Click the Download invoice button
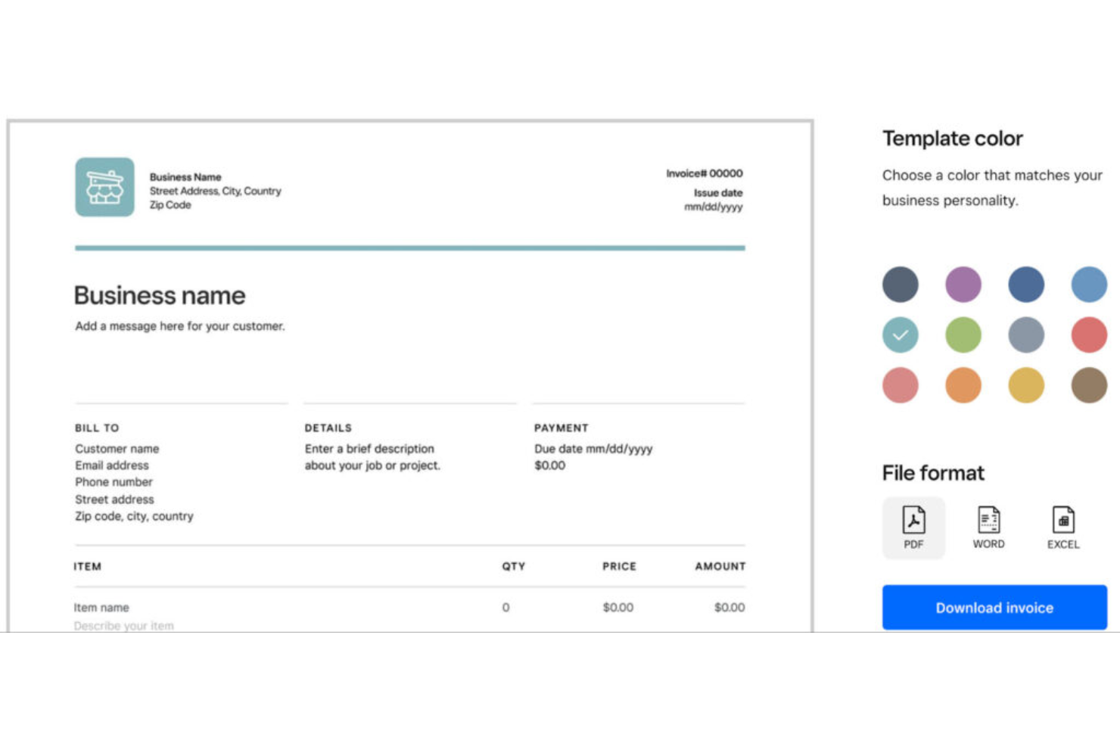This screenshot has width=1120, height=747. pyautogui.click(x=994, y=607)
